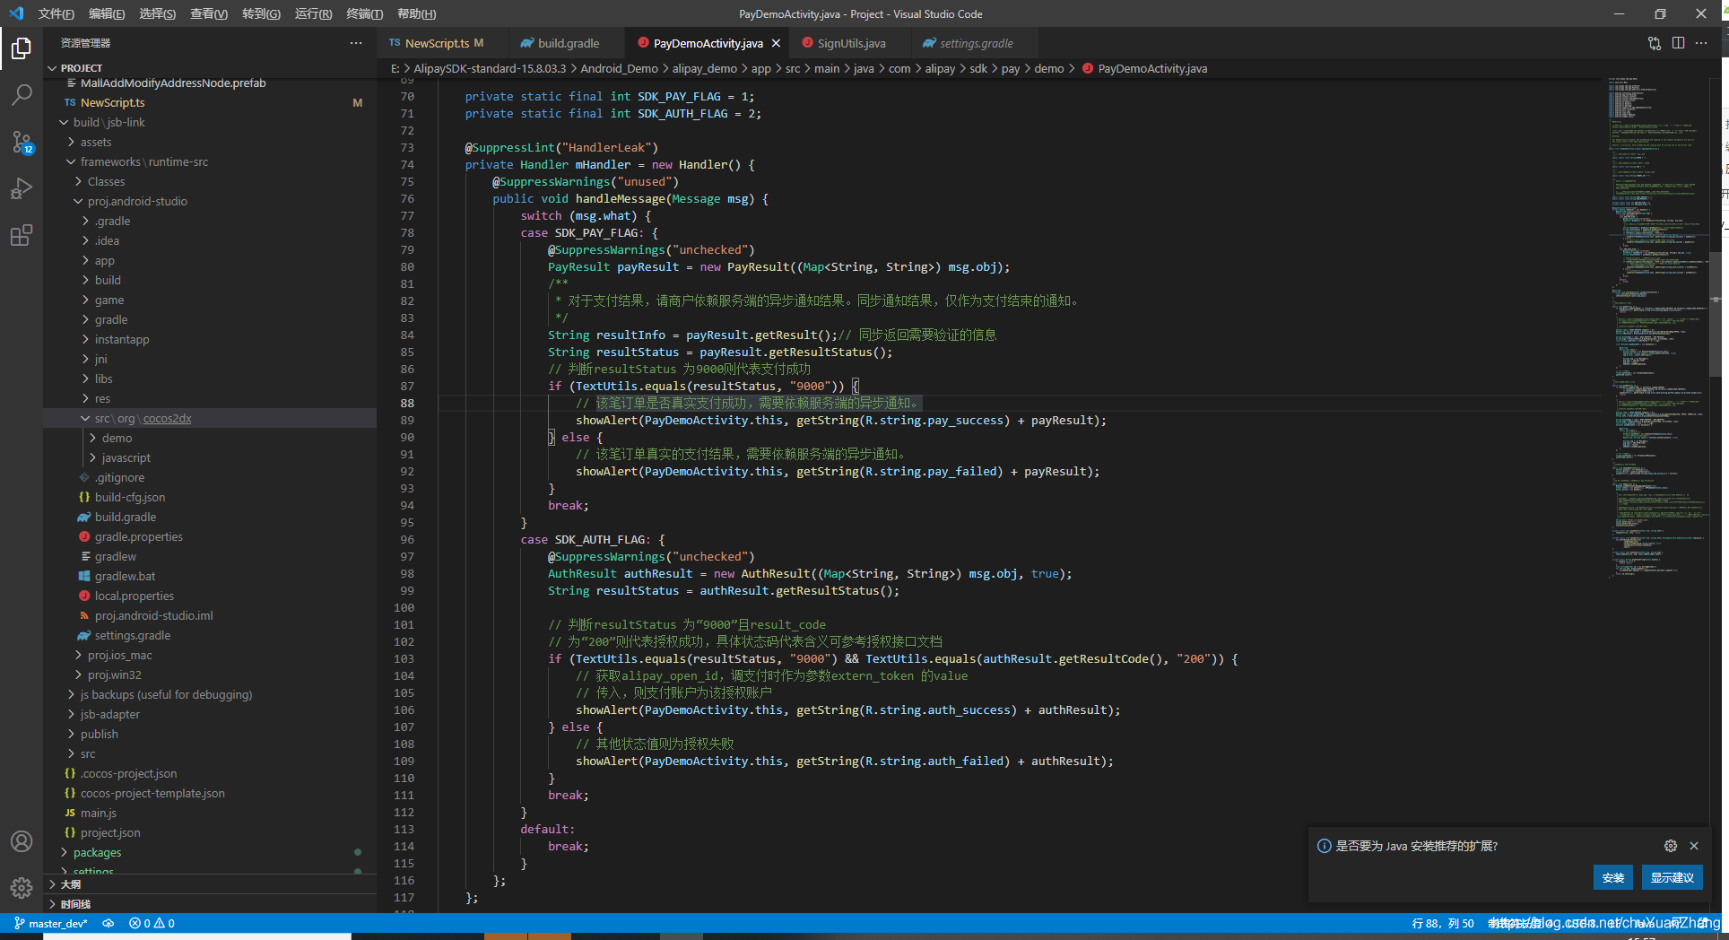This screenshot has height=940, width=1729.
Task: Close the PayDemoActivity.java tab
Action: 776,43
